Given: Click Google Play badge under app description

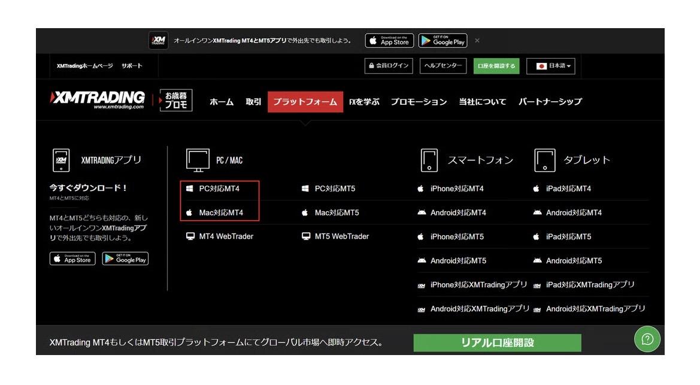Looking at the screenshot, I should pyautogui.click(x=125, y=259).
